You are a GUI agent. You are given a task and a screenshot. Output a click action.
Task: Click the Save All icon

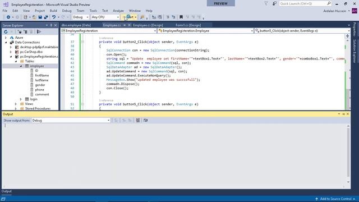click(46, 17)
